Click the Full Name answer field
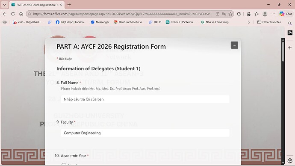This screenshot has width=295, height=166. [145, 99]
